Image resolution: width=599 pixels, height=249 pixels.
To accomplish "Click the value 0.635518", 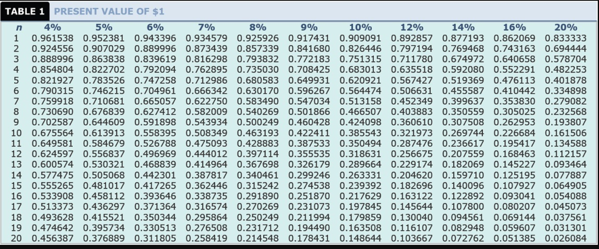I will pyautogui.click(x=412, y=70).
